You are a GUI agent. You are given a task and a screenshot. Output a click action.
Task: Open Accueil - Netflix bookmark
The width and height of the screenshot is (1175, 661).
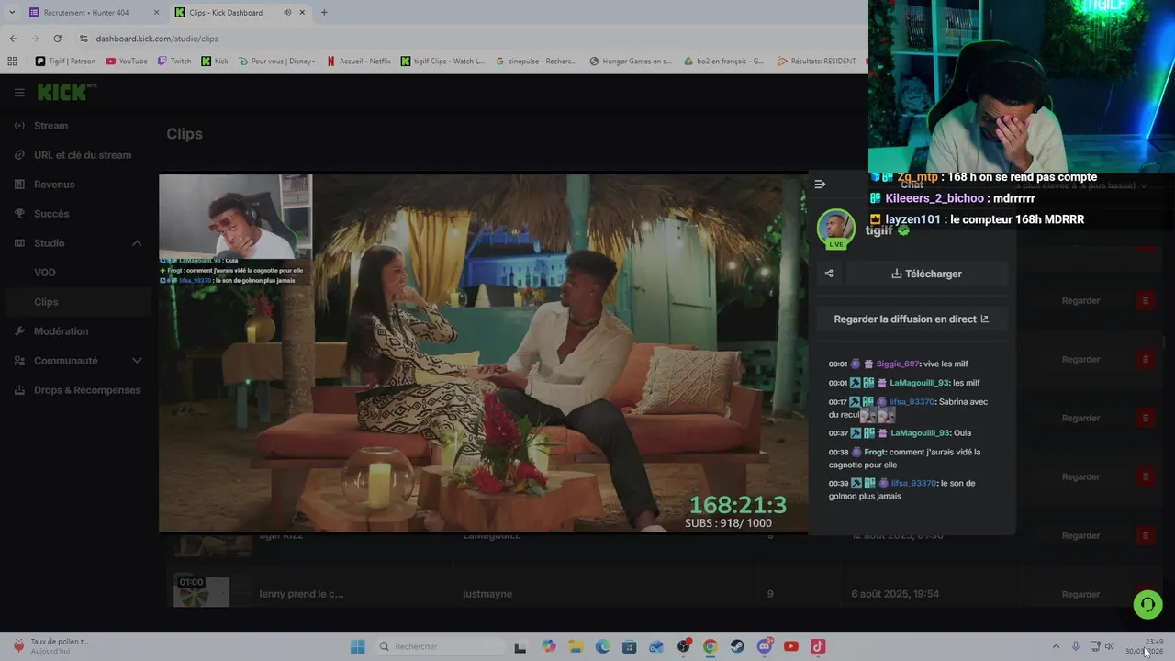359,62
